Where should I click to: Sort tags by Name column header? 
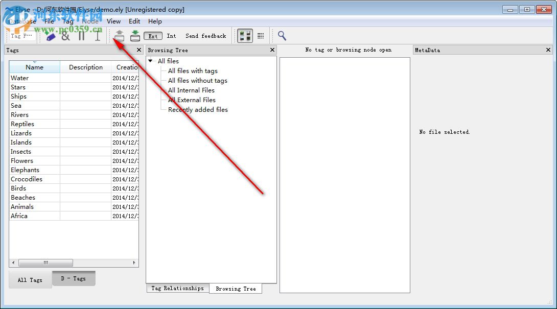tap(34, 67)
